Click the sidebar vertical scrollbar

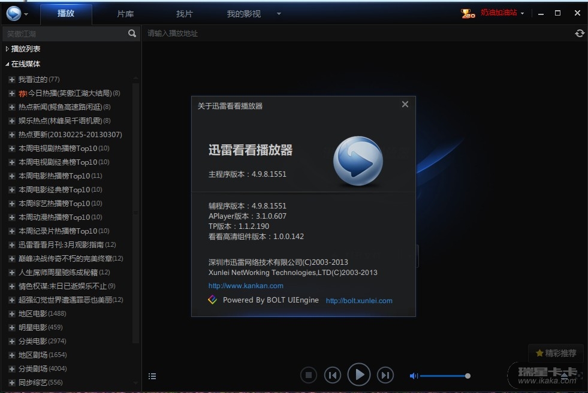click(x=135, y=213)
